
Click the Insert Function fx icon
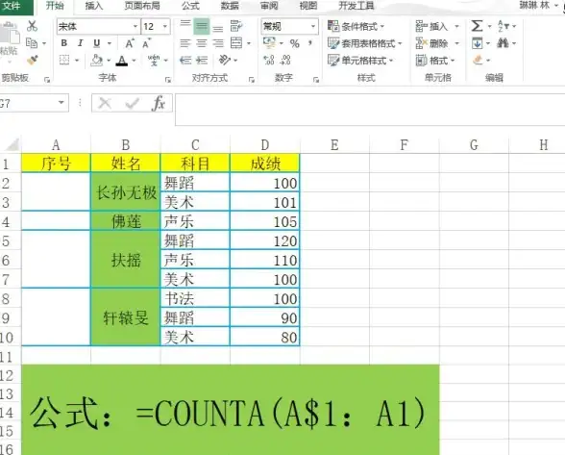pos(159,104)
